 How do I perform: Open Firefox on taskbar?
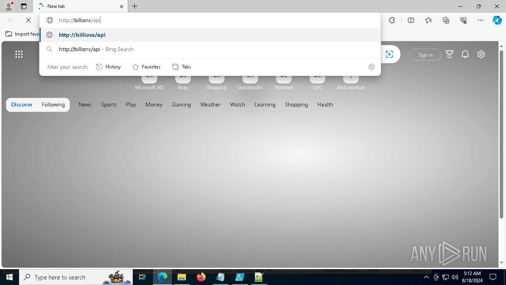pos(201,277)
